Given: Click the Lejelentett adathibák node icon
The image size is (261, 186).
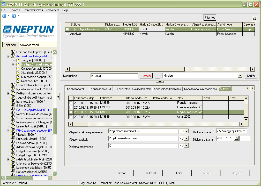Looking at the screenshot, I should click(x=13, y=168).
